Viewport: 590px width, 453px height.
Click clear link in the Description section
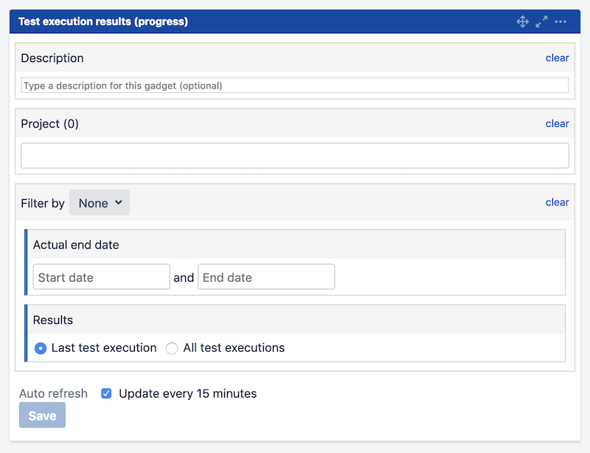[557, 58]
